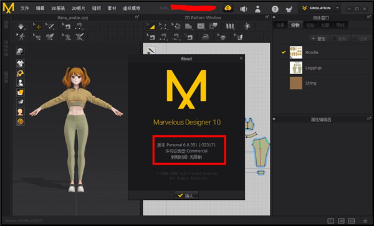Screen dimensions: 374x226
Task: Select the Select Mesh brush tool
Action: (x=50, y=26)
